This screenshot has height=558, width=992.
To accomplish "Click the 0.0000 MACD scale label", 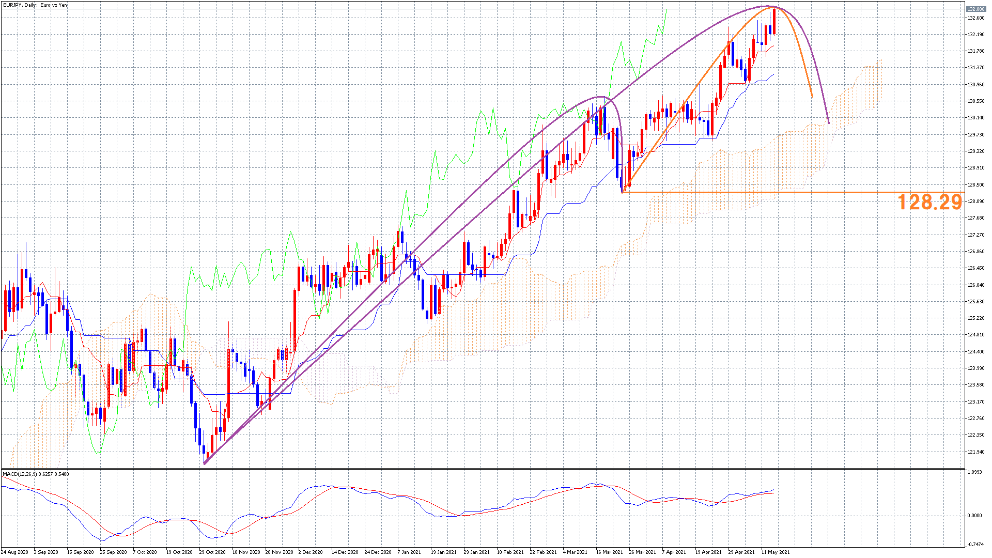I will click(x=975, y=516).
